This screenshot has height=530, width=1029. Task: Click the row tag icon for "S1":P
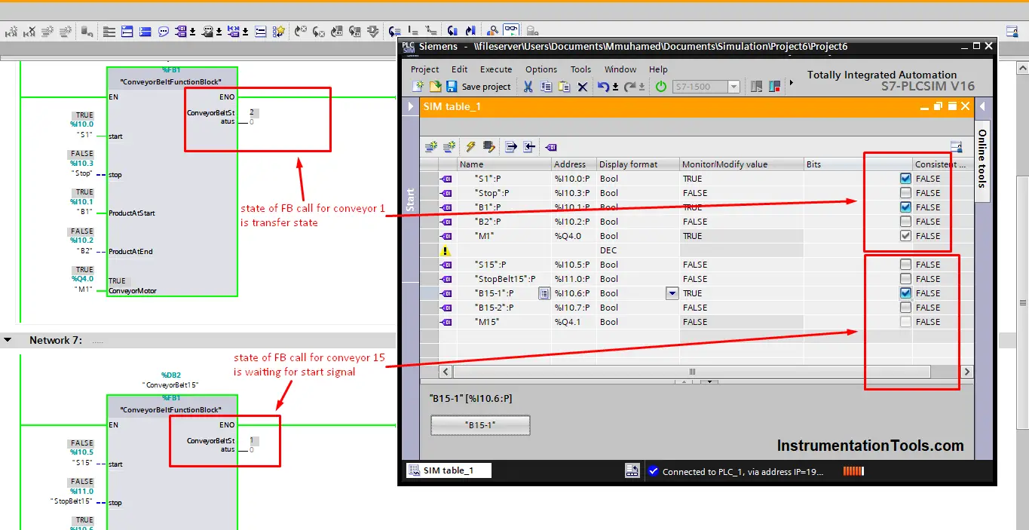[447, 179]
